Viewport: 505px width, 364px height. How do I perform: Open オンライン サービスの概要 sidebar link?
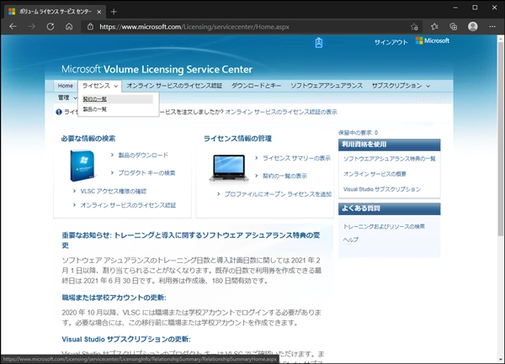tap(375, 174)
